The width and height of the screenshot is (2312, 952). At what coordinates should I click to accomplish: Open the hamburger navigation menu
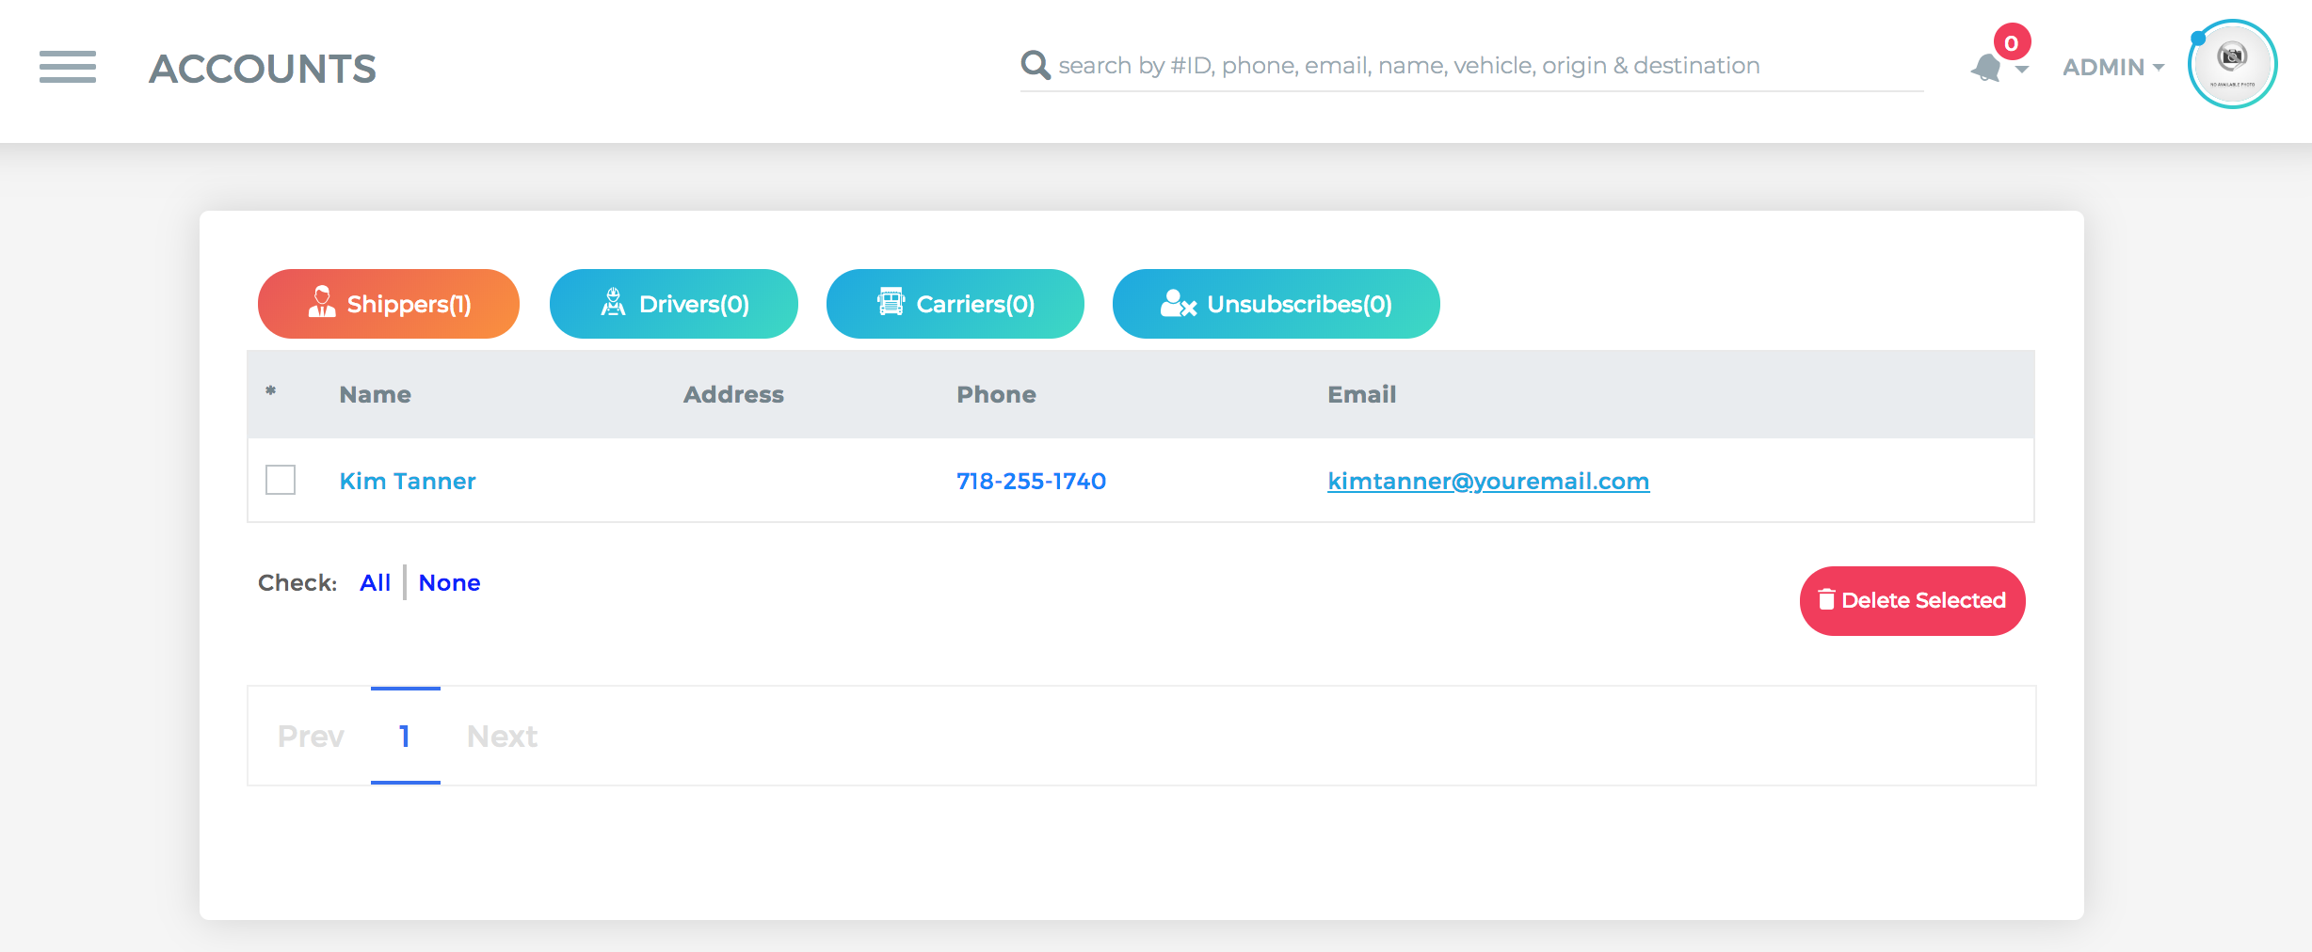[68, 67]
